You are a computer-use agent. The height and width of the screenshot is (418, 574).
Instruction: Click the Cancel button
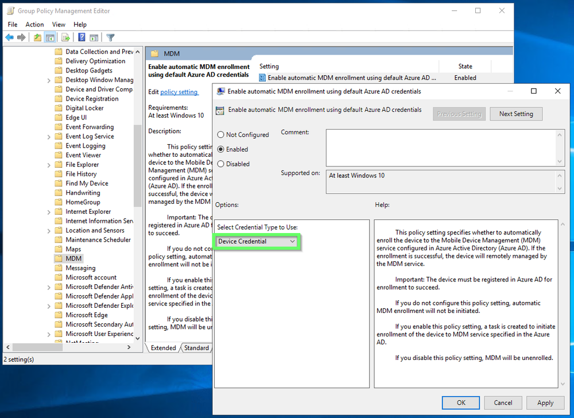pyautogui.click(x=503, y=402)
